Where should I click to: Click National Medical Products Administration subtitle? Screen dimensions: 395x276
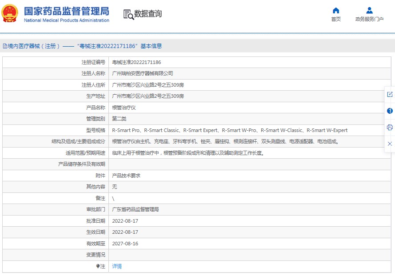click(67, 20)
